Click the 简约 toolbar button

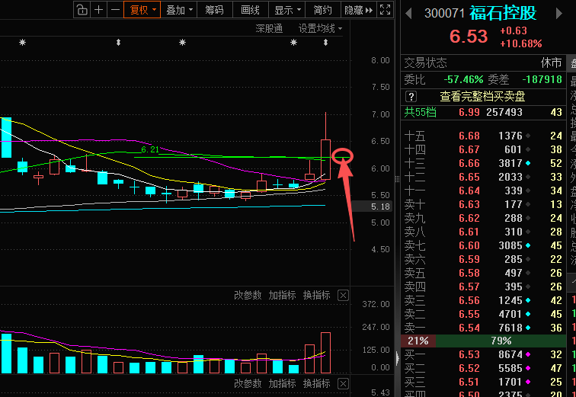tap(322, 10)
